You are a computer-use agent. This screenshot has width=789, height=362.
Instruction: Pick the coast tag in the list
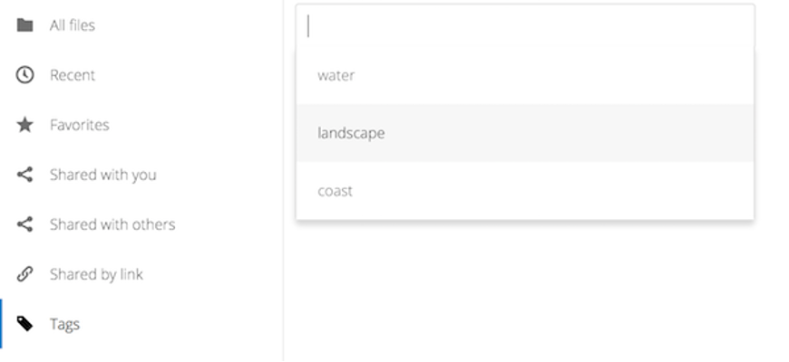[336, 191]
